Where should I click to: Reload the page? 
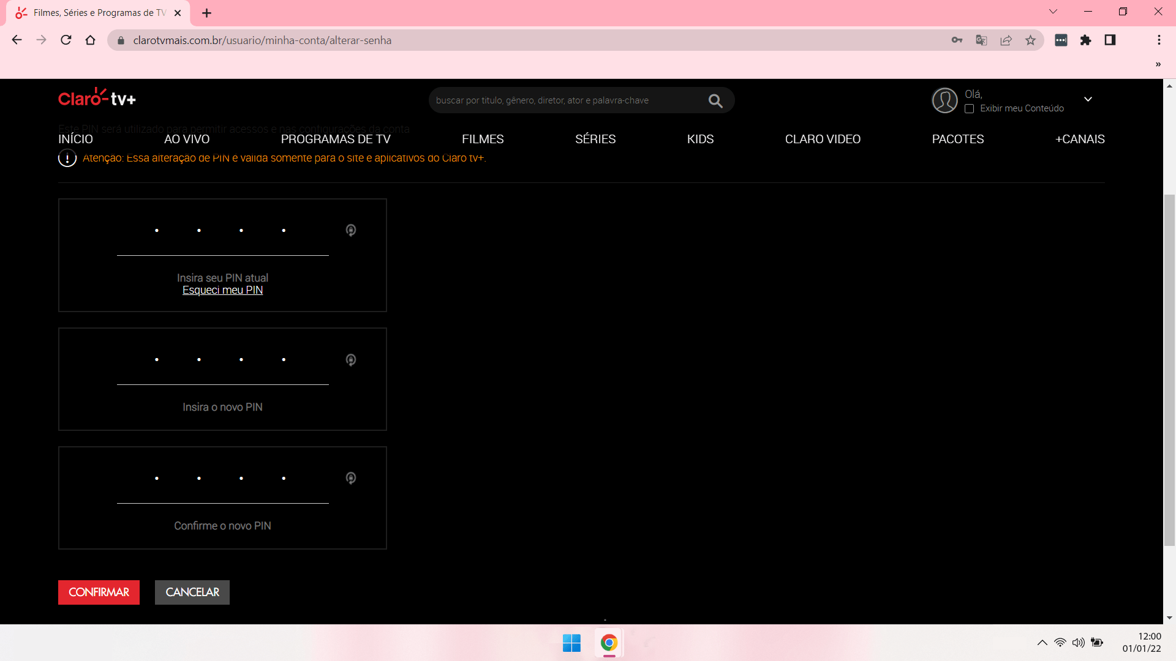66,40
